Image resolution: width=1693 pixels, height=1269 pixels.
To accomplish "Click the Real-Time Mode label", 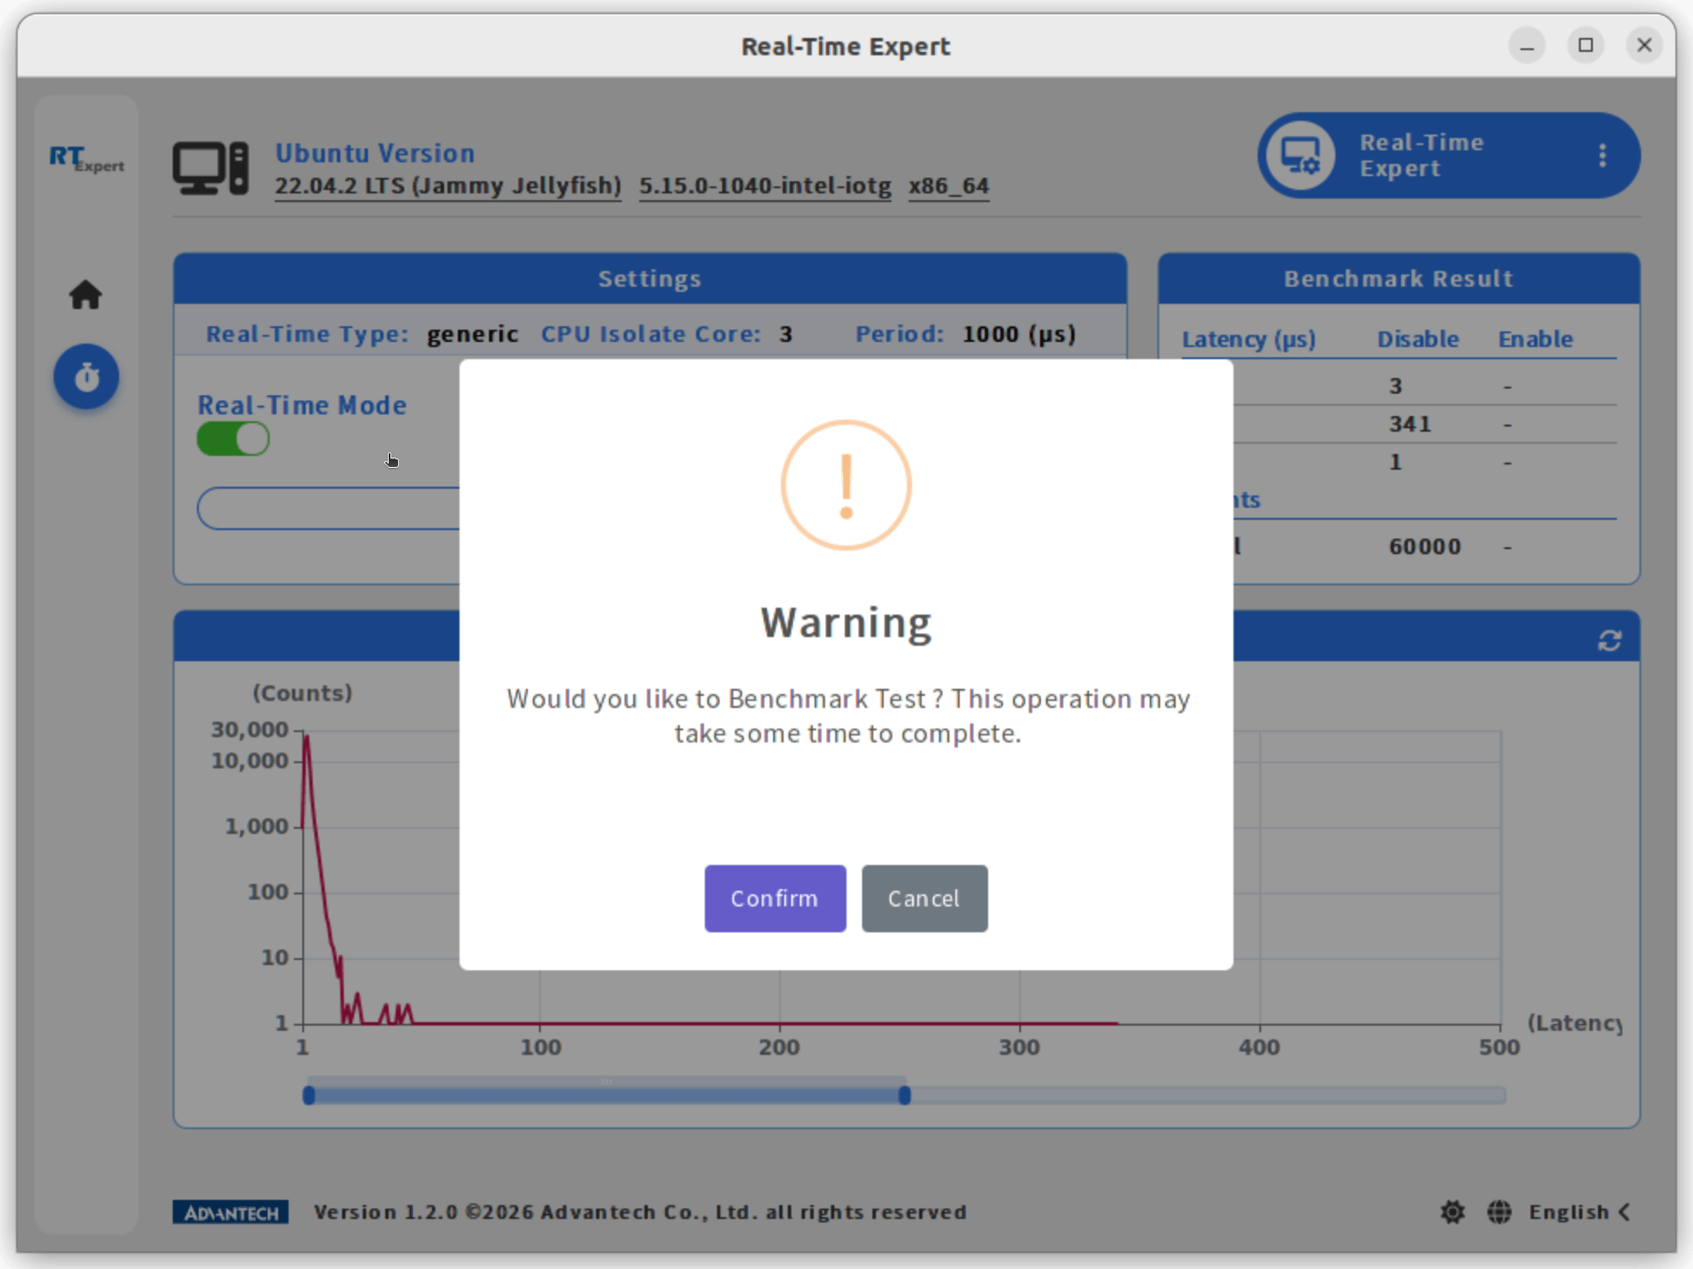I will tap(301, 405).
